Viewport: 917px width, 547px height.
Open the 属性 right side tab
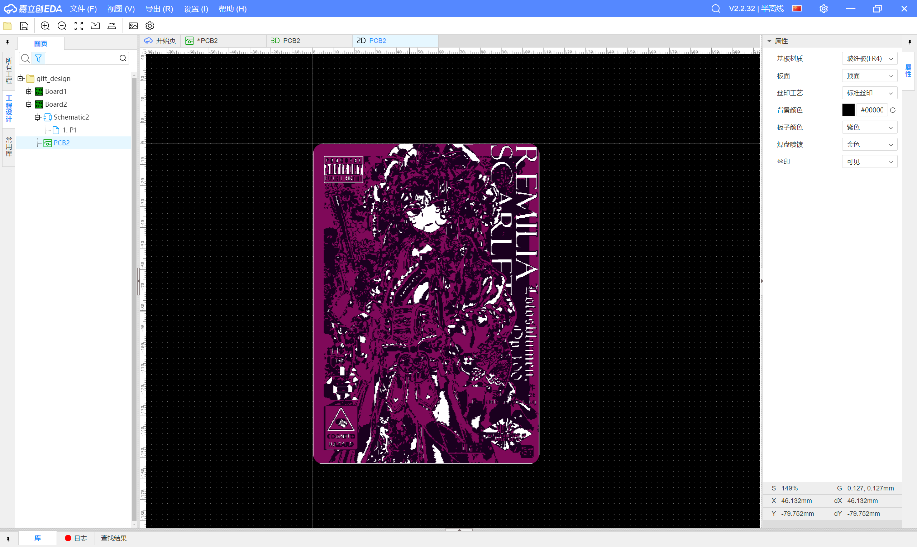(908, 71)
